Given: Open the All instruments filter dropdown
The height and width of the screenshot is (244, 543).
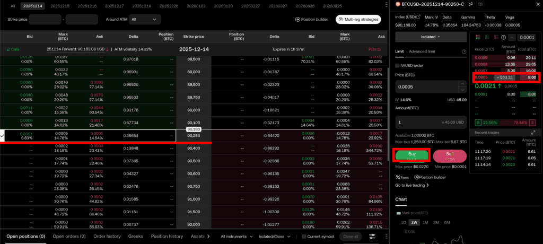Looking at the screenshot, I should (x=237, y=236).
